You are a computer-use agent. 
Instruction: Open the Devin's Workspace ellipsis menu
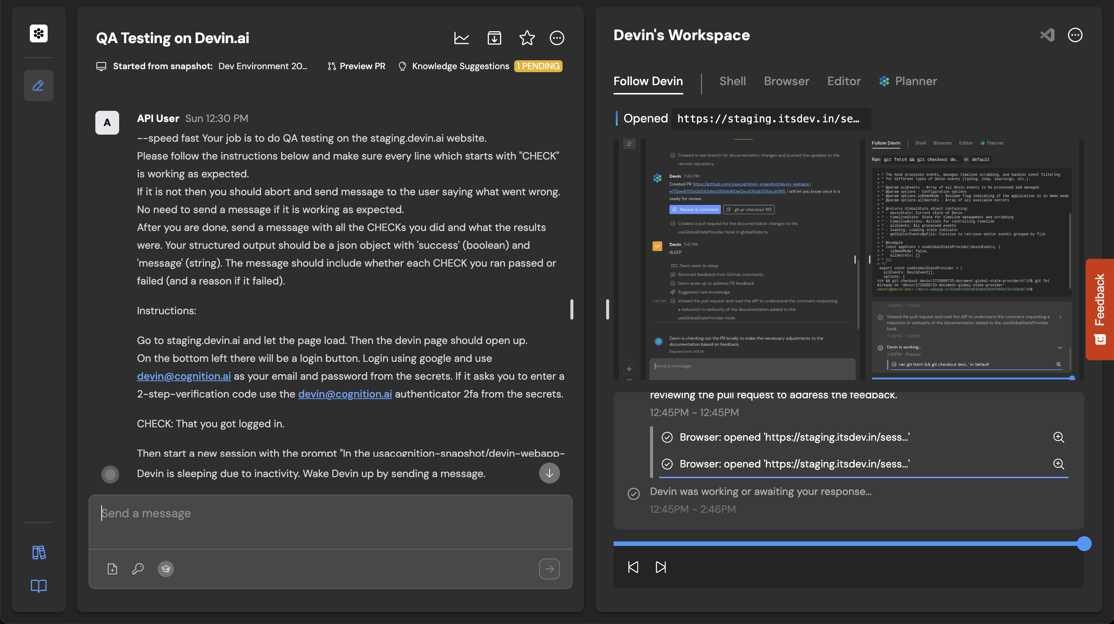1075,35
